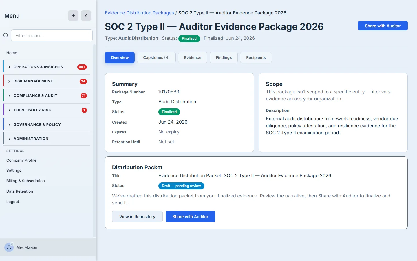Open Billing & Subscription
Viewport: 417px width, 261px height.
pyautogui.click(x=25, y=181)
